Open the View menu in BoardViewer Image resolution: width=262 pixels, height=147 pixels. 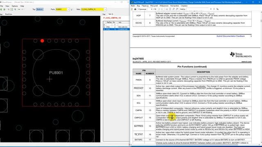[x=7, y=6]
